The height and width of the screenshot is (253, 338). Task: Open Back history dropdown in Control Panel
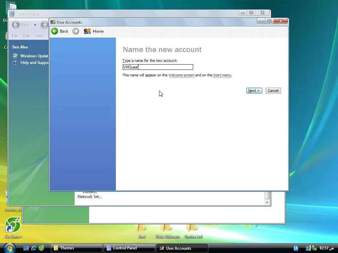point(35,25)
